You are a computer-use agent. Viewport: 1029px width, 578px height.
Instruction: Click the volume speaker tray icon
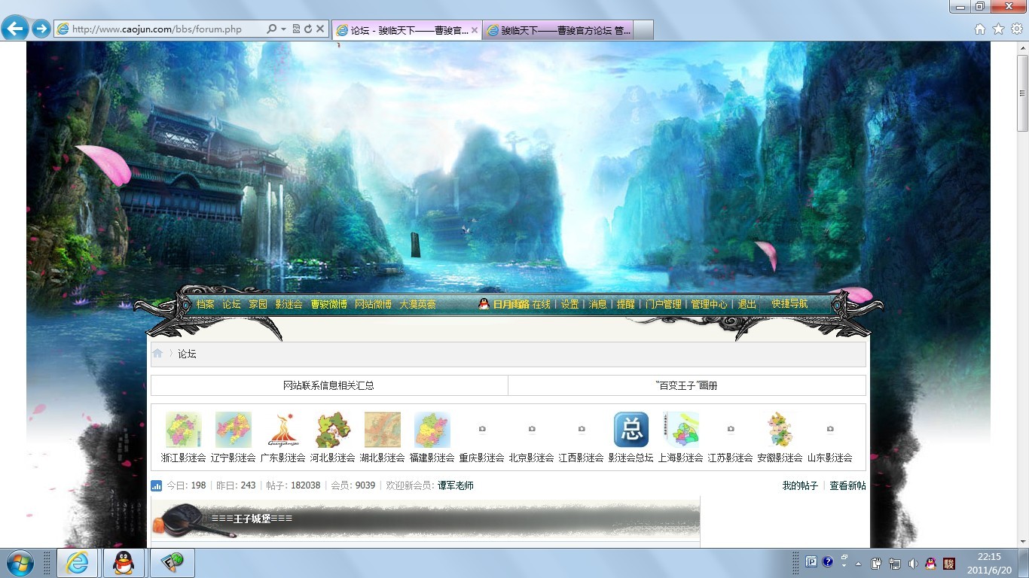[913, 563]
